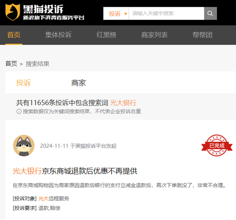Open the 投诉 search type dropdown
The image size is (236, 220).
tap(116, 13)
